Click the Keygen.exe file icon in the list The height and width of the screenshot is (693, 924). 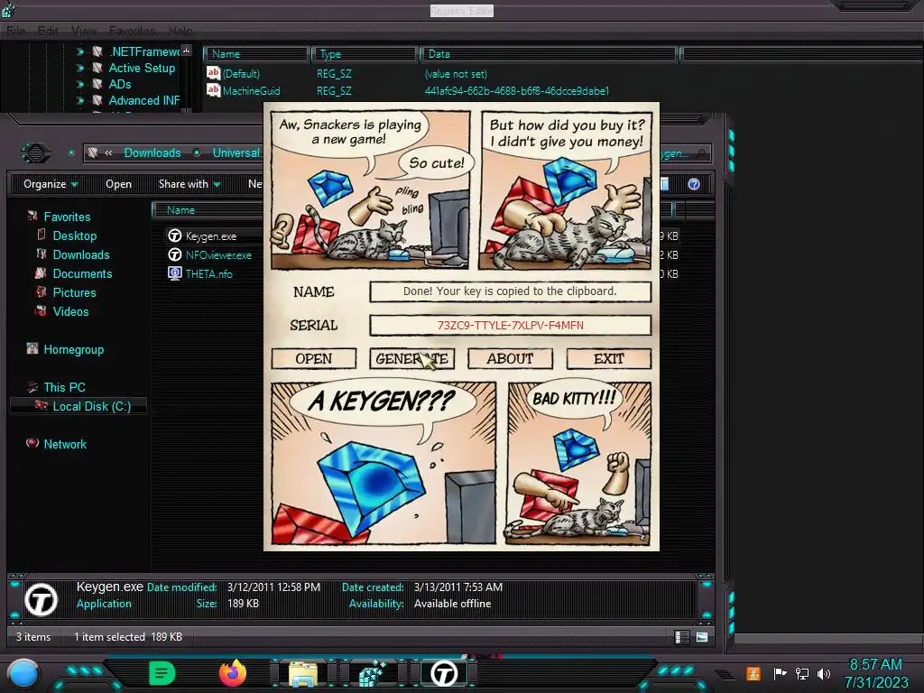174,236
